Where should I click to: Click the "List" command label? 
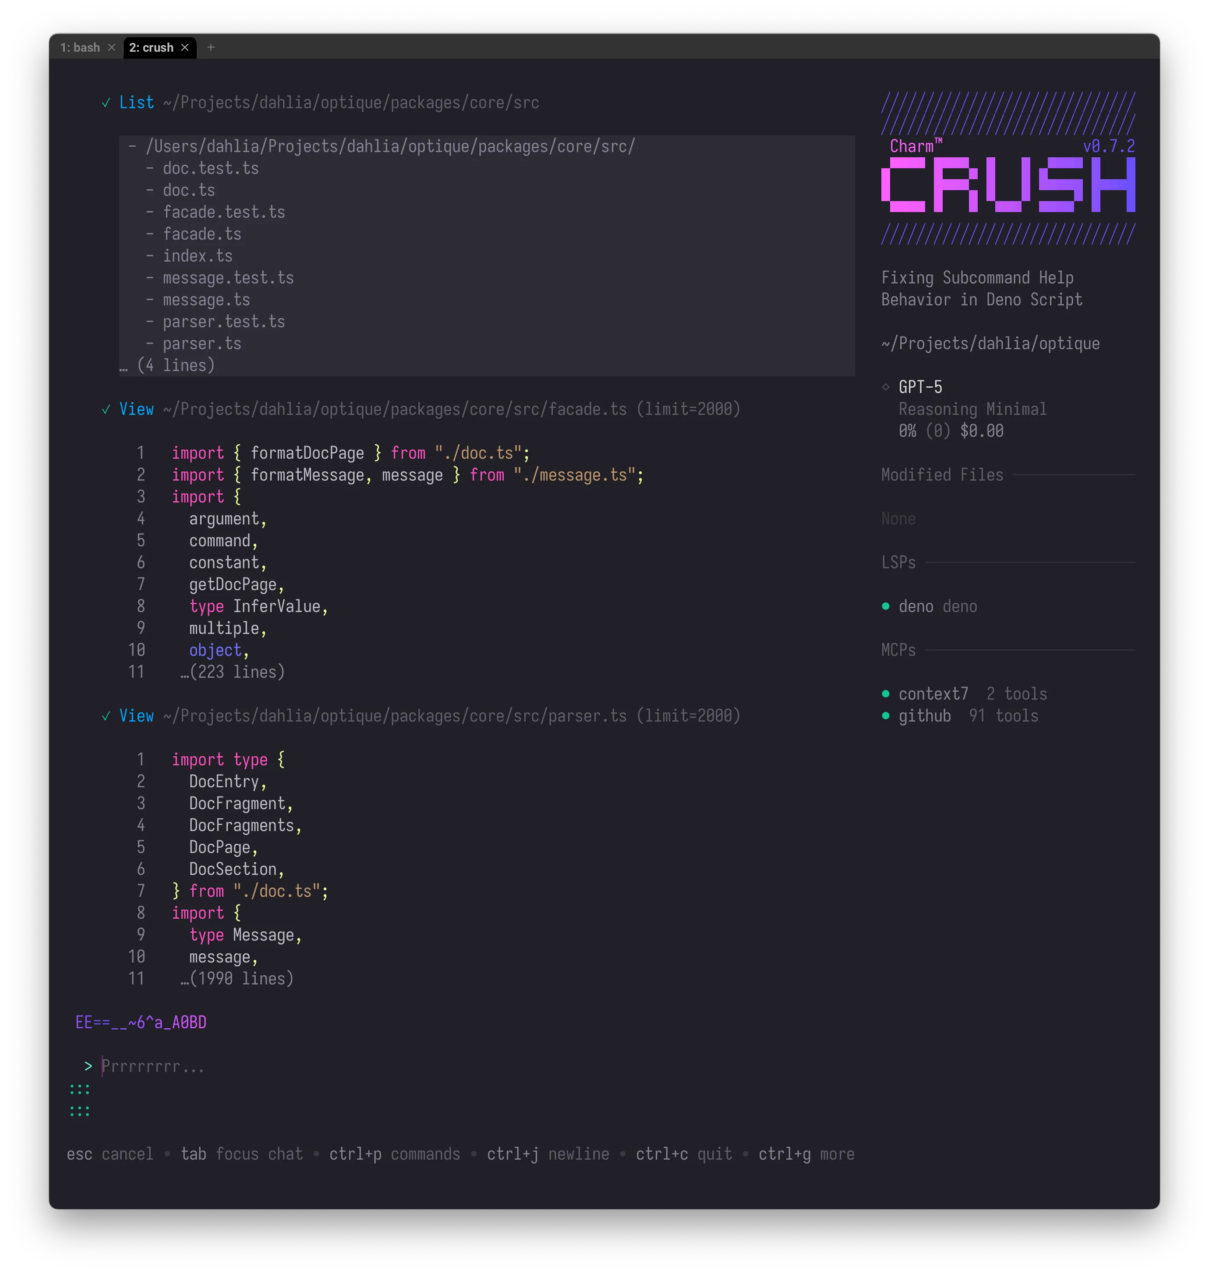click(x=137, y=103)
